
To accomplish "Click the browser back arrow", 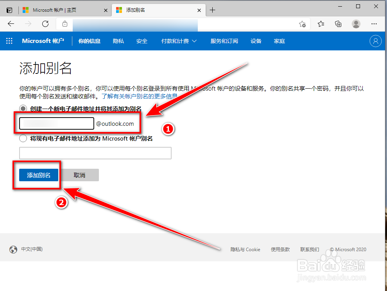I will point(11,24).
